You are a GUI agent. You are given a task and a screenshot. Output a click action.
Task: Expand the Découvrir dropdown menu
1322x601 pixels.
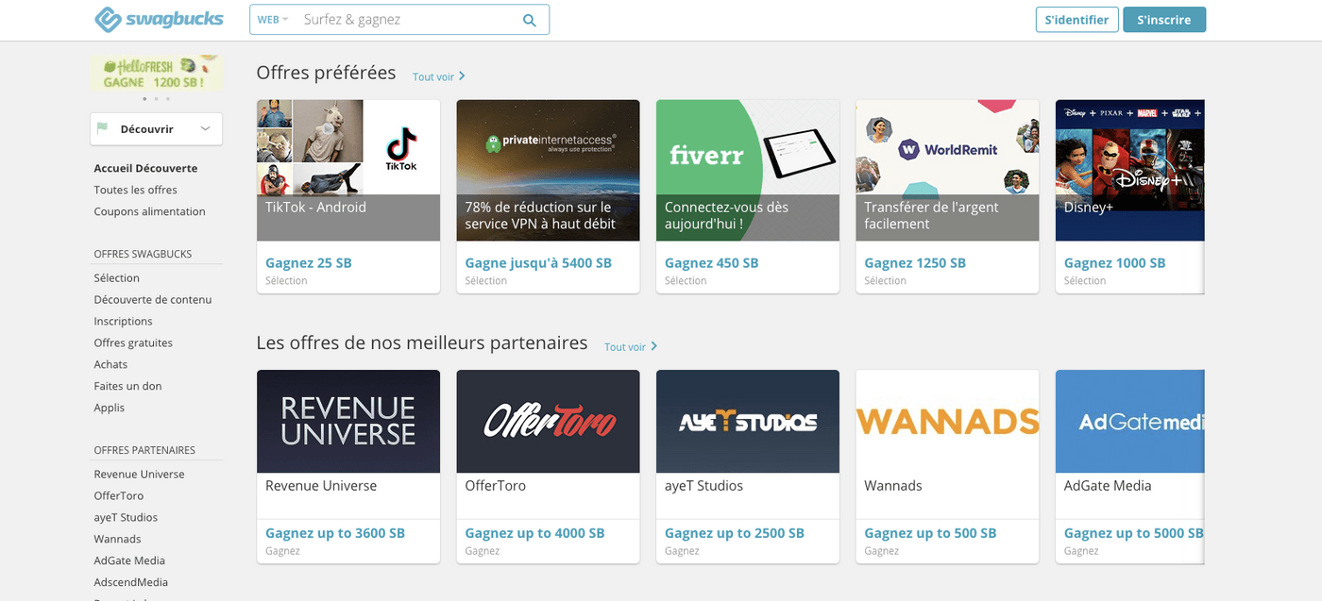click(157, 129)
